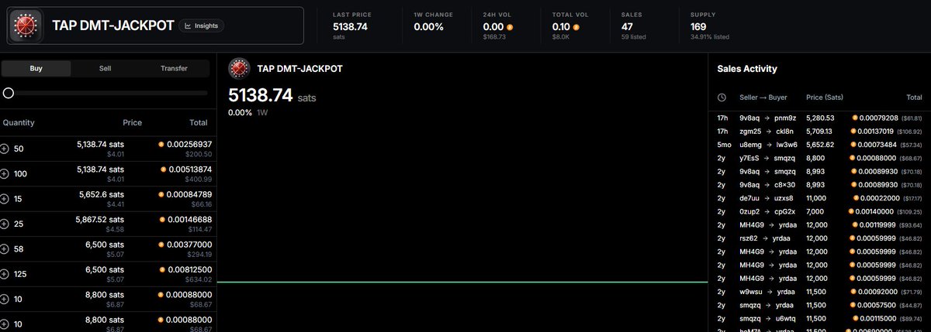Image resolution: width=931 pixels, height=332 pixels.
Task: Click the bitcoin icon next to 24H VOL
Action: coord(510,27)
